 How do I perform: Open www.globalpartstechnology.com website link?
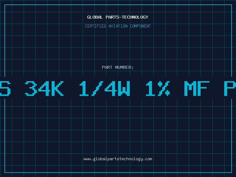point(118,159)
